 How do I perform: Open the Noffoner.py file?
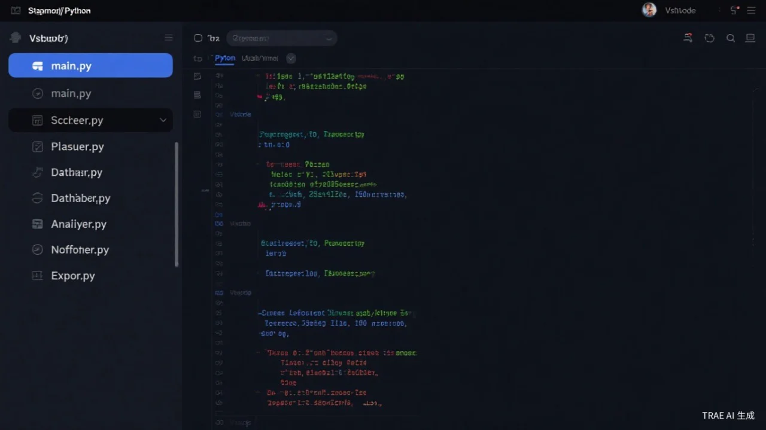(x=80, y=250)
